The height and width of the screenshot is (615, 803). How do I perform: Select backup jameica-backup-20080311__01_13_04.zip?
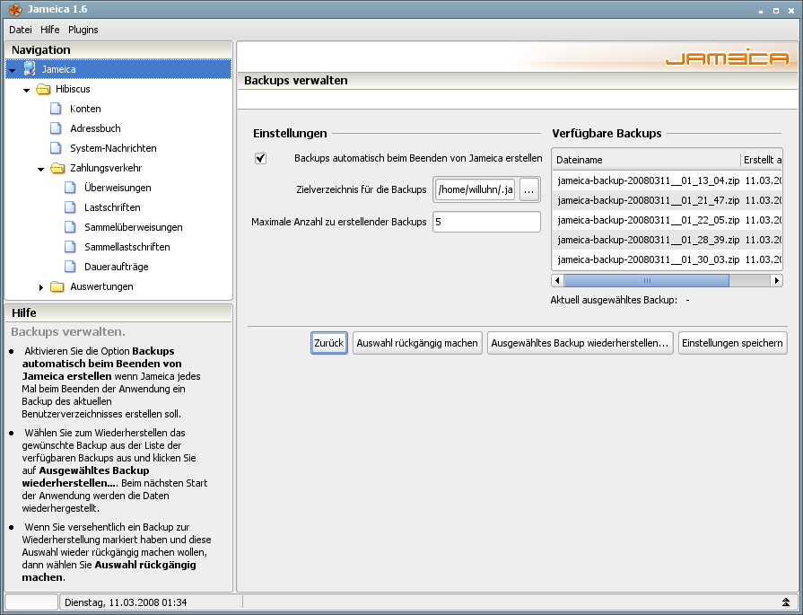[x=667, y=180]
